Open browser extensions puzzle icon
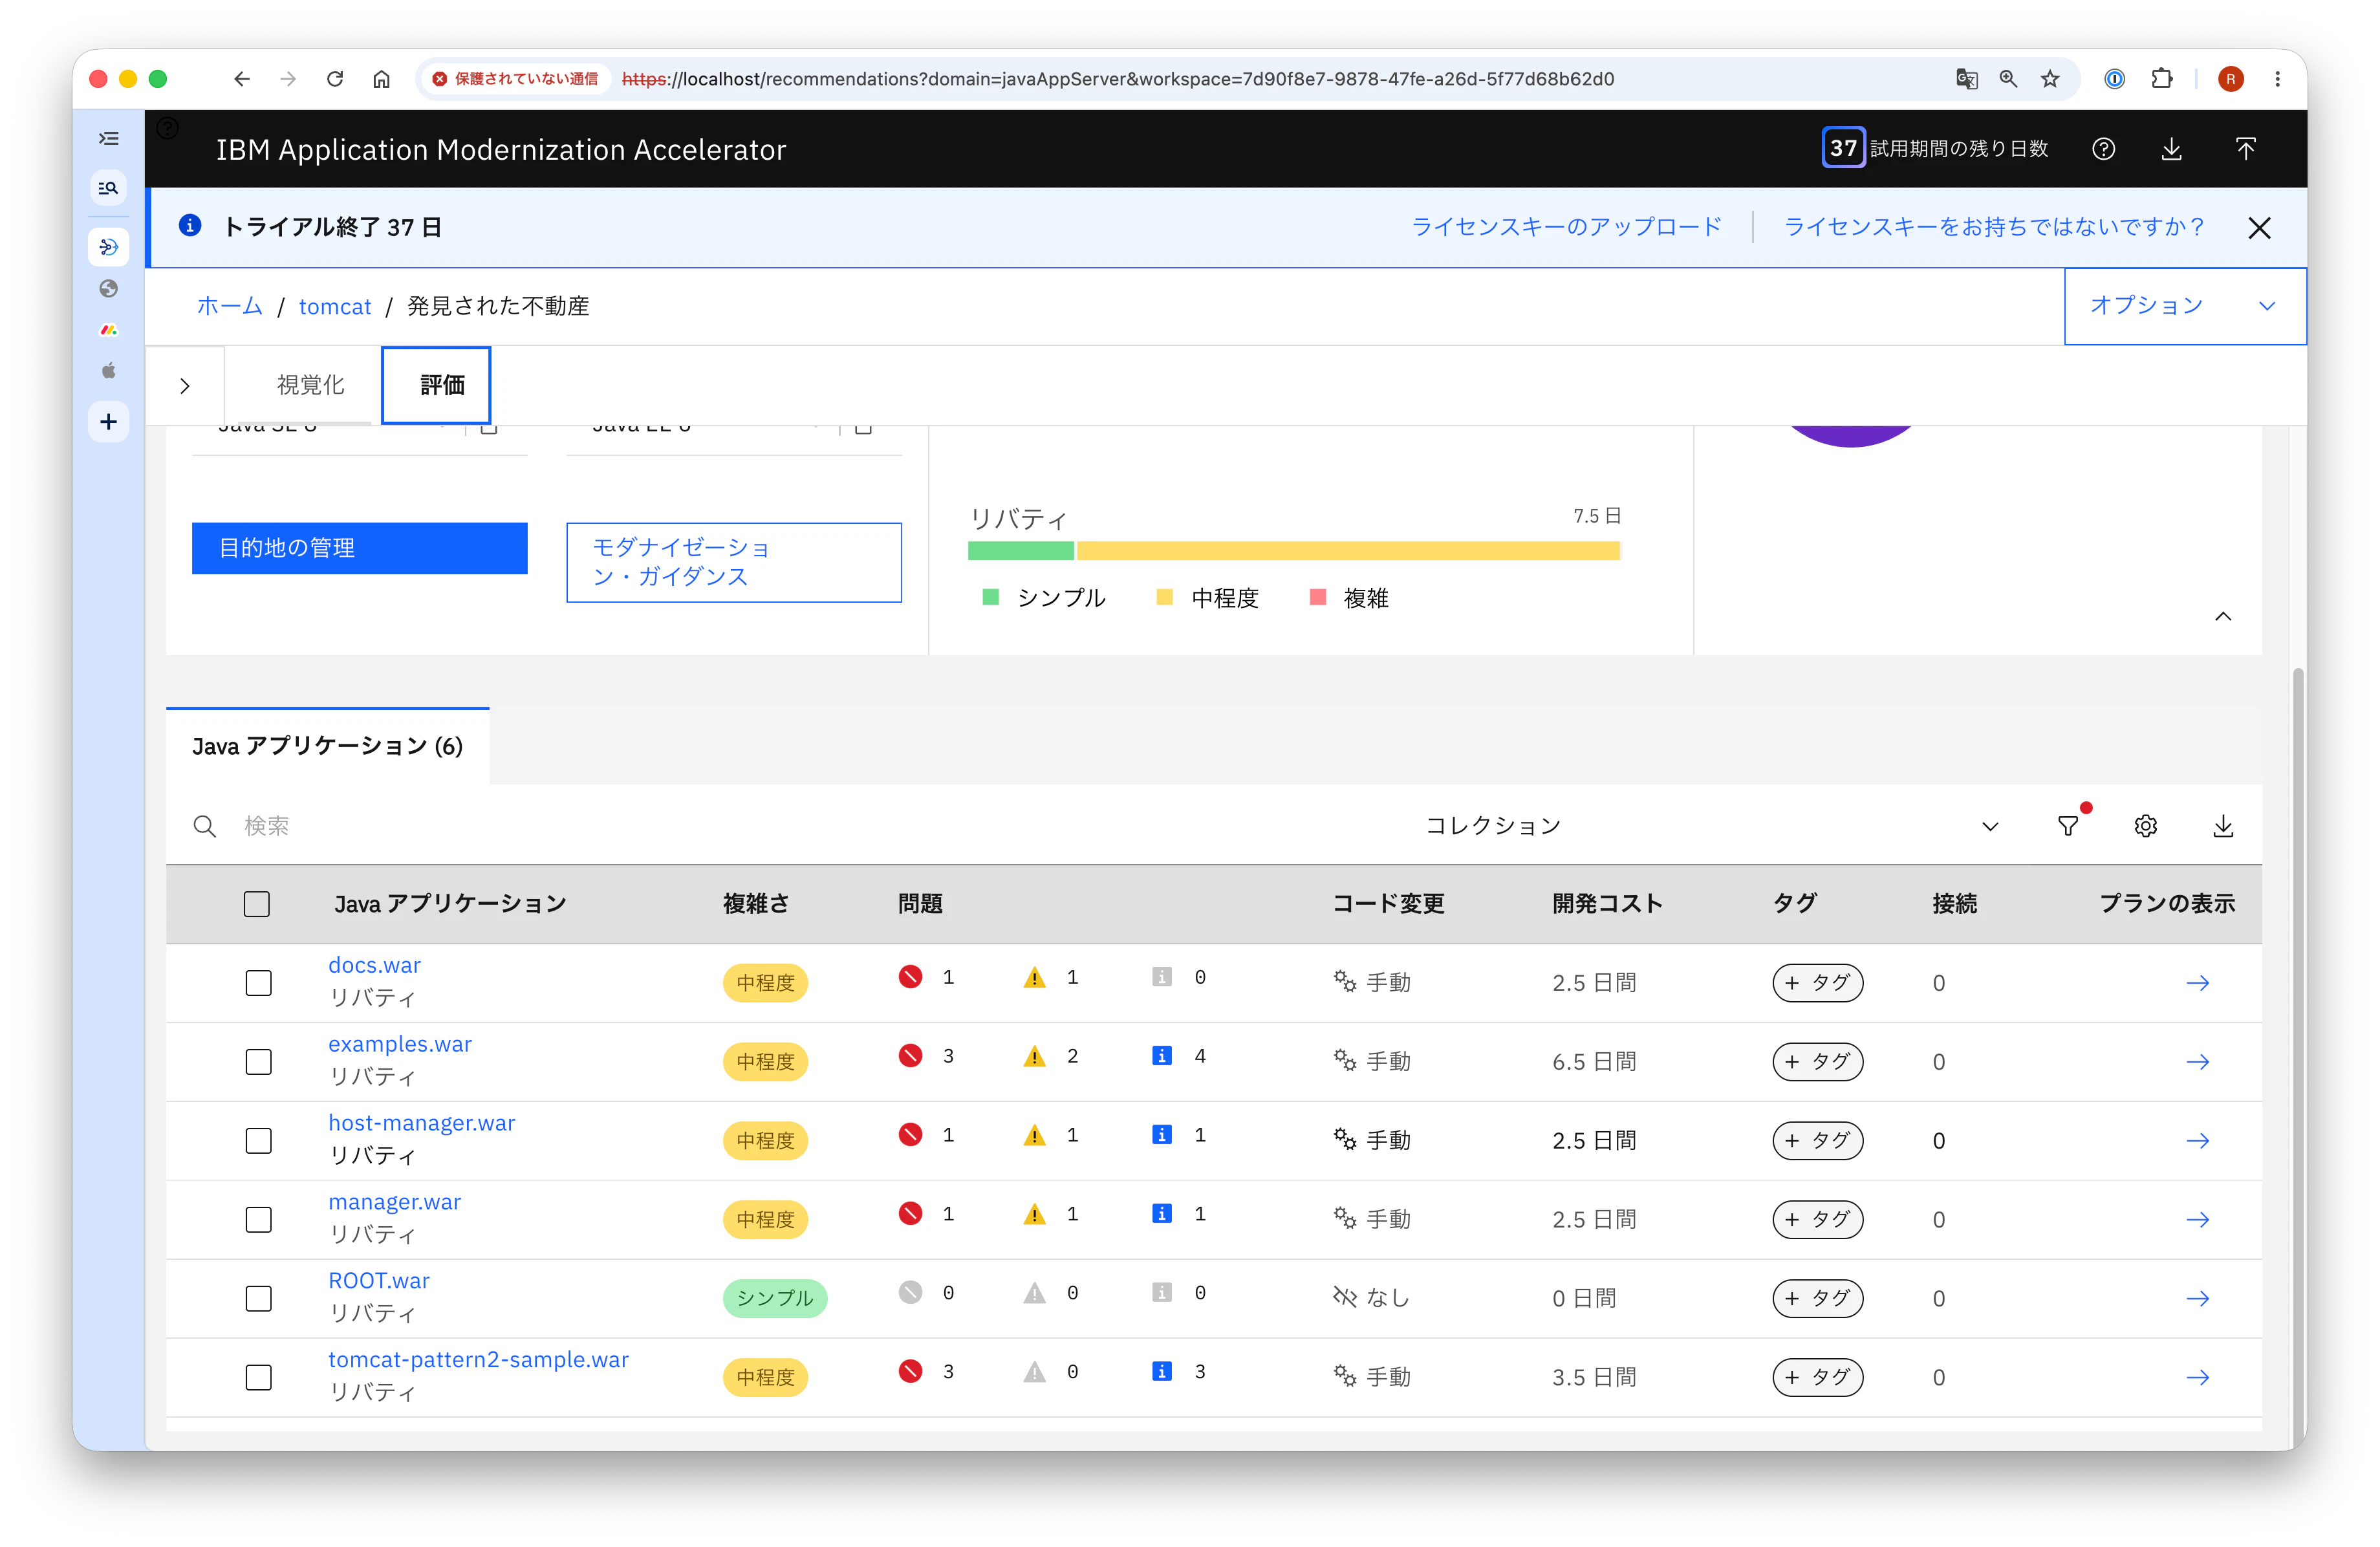This screenshot has width=2380, height=1547. [2162, 79]
